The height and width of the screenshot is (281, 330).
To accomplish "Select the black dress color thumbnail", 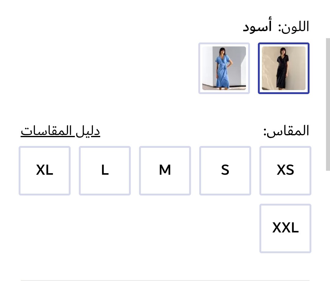I will pos(284,68).
